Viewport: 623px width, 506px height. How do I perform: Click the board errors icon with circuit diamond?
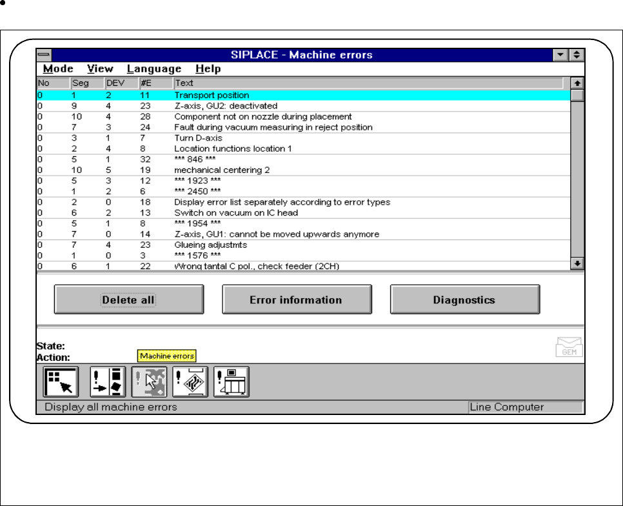(190, 382)
